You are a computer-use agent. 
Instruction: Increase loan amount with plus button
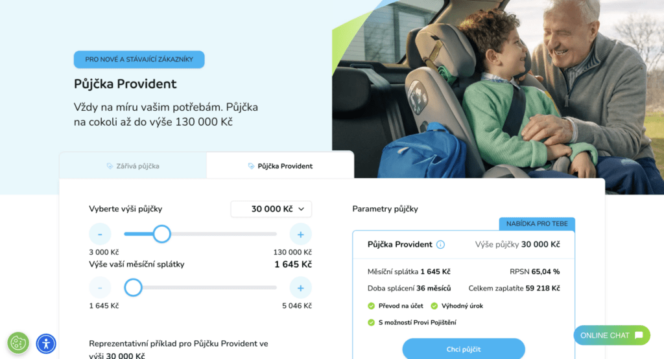(301, 234)
